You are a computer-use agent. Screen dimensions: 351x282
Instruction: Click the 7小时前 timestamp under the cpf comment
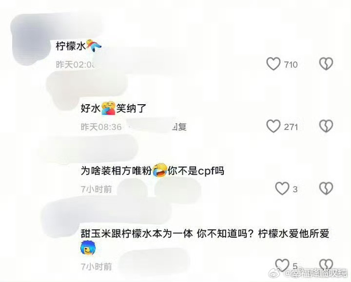point(96,189)
